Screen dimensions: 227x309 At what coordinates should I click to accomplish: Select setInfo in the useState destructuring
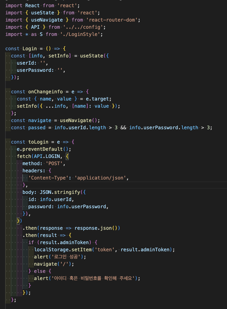click(x=59, y=56)
